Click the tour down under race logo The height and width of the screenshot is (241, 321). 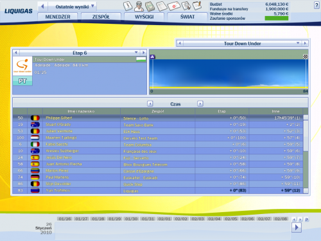click(22, 66)
